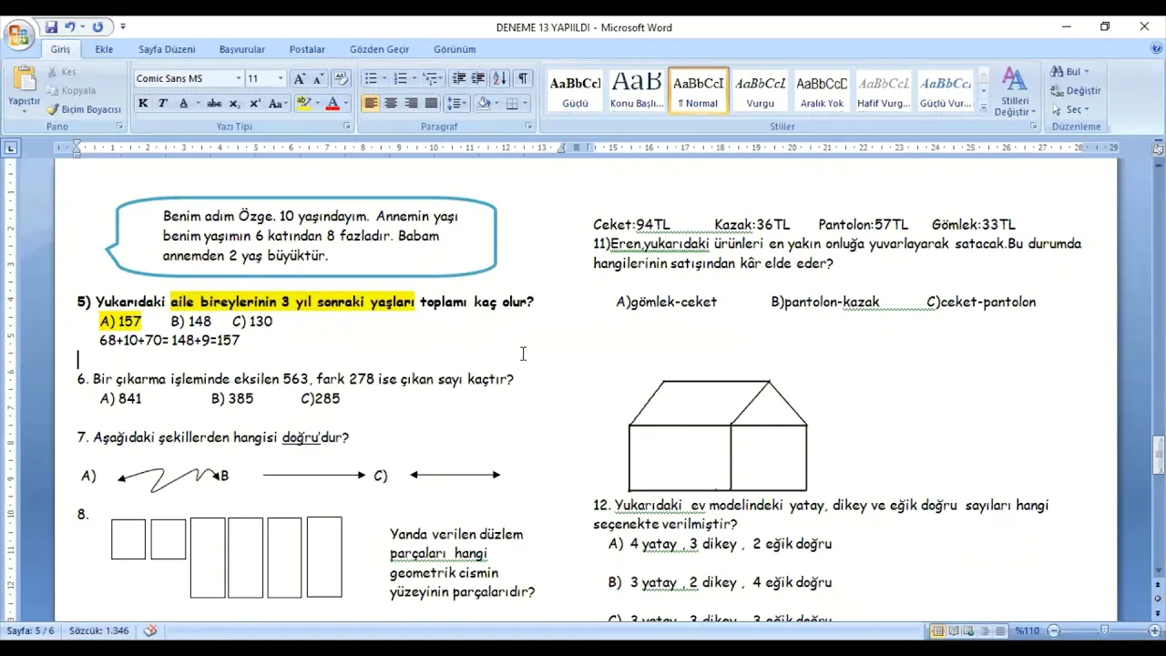Expand the styles gallery more button

[x=984, y=107]
